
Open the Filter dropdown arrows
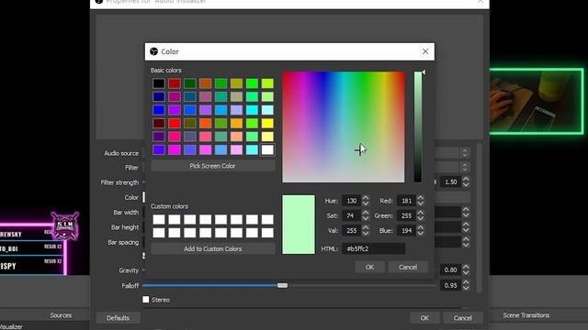tap(465, 167)
